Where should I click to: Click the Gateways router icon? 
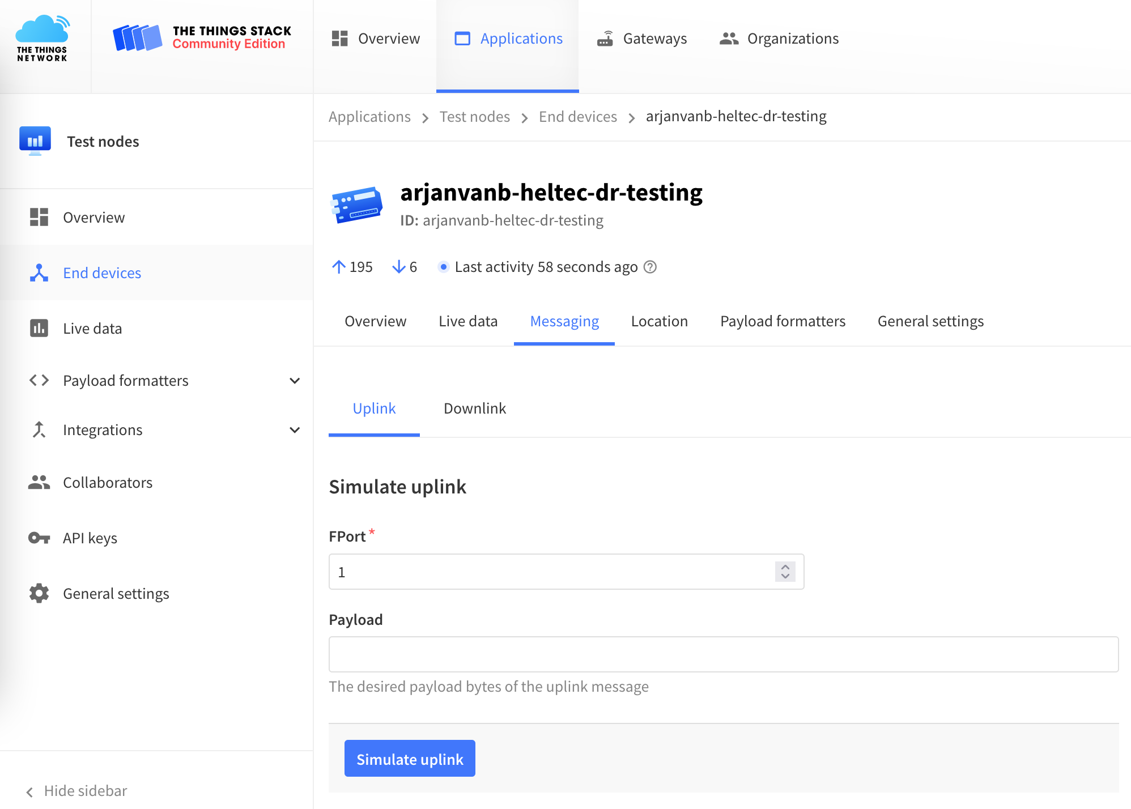tap(605, 39)
